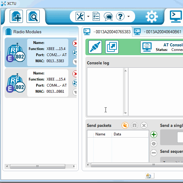Expand the Help dropdown arrow
The height and width of the screenshot is (183, 183).
(x=128, y=16)
